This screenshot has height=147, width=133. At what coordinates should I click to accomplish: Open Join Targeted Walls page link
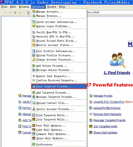(105, 126)
